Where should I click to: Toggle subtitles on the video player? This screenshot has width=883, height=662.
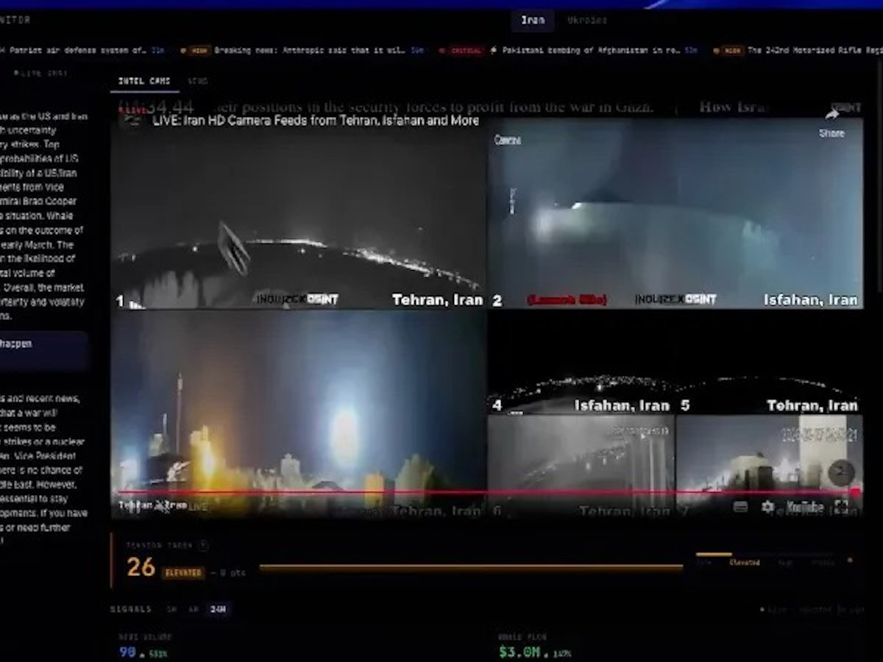click(x=740, y=507)
